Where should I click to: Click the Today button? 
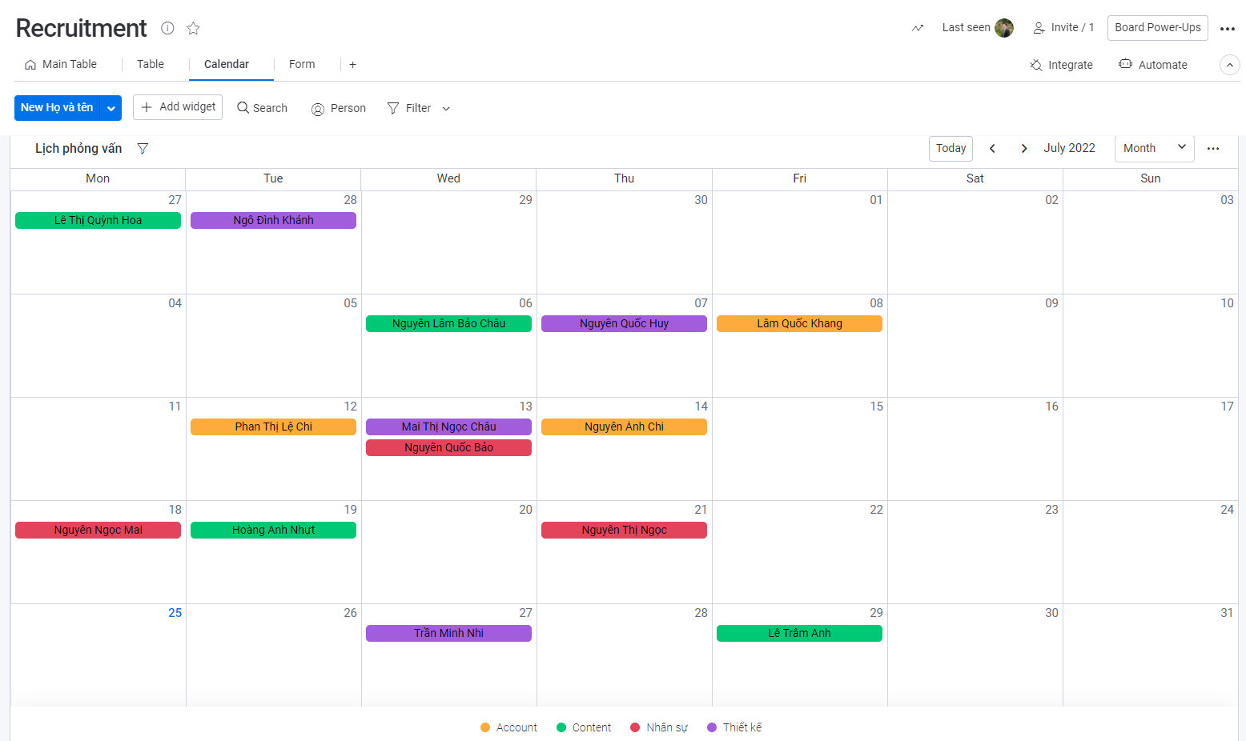[951, 149]
